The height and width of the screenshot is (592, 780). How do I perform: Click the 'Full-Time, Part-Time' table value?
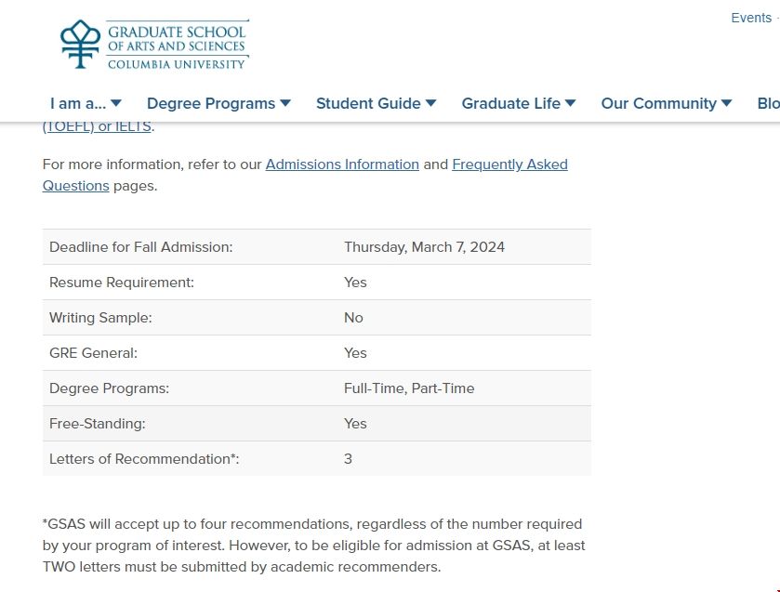(409, 388)
